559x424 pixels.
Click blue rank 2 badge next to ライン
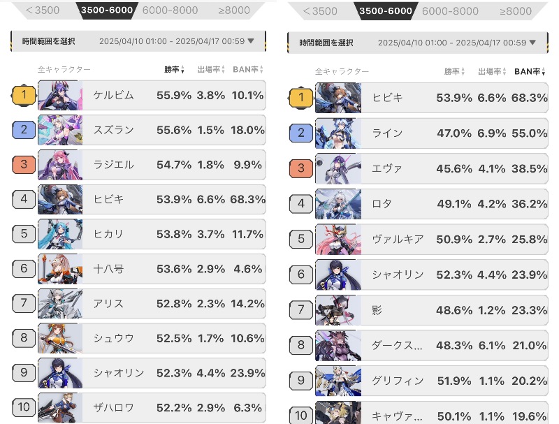pyautogui.click(x=301, y=133)
